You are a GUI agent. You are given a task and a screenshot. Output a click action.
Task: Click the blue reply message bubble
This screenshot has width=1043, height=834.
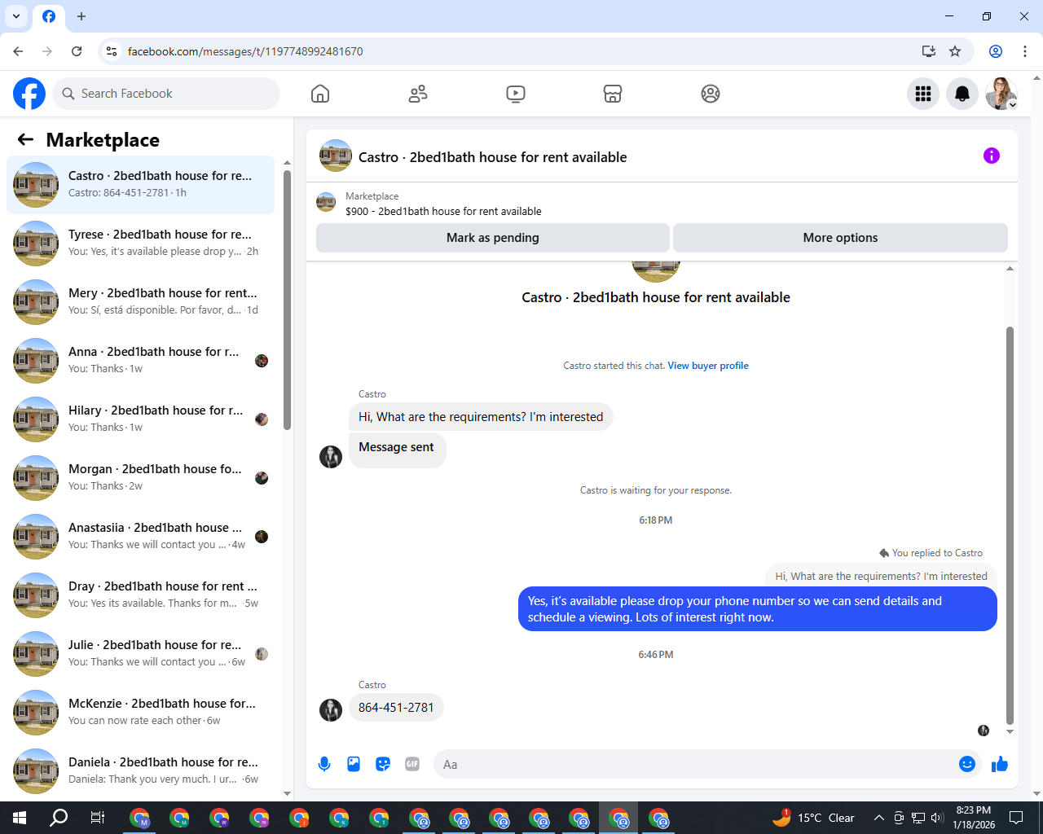pos(758,609)
